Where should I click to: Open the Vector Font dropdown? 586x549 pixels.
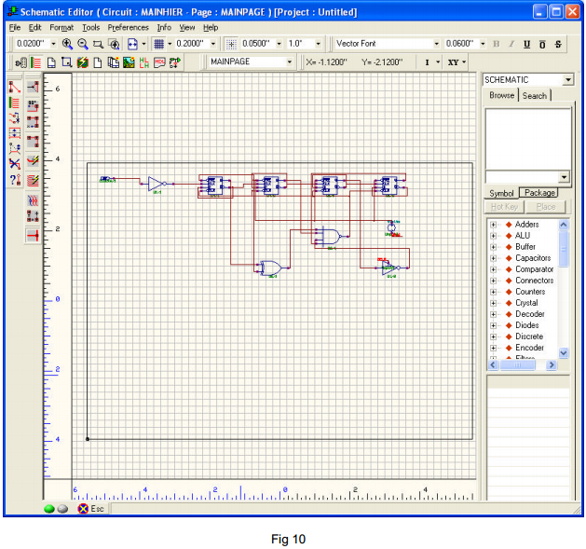(x=436, y=44)
